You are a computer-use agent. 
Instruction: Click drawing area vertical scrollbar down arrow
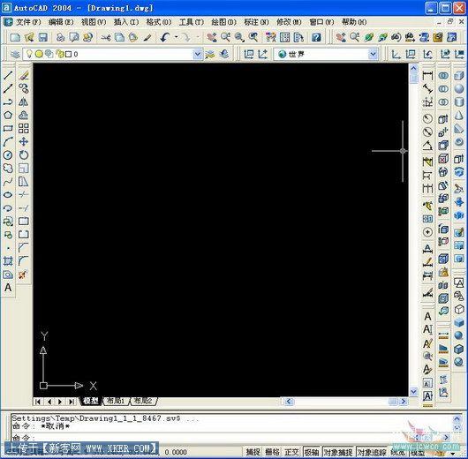coord(413,391)
